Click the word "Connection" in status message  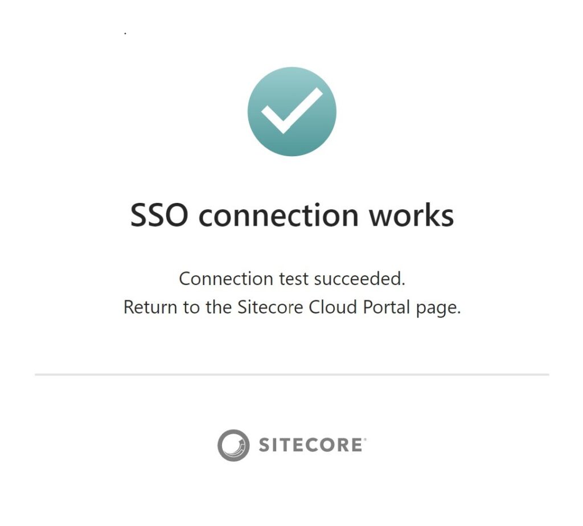tap(226, 279)
